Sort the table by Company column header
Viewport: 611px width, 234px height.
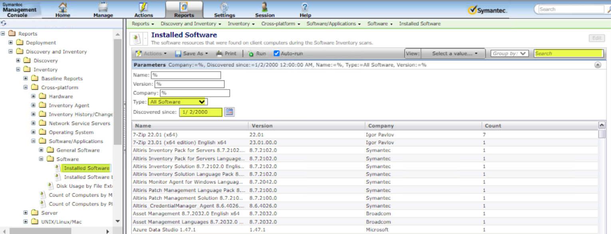[381, 126]
